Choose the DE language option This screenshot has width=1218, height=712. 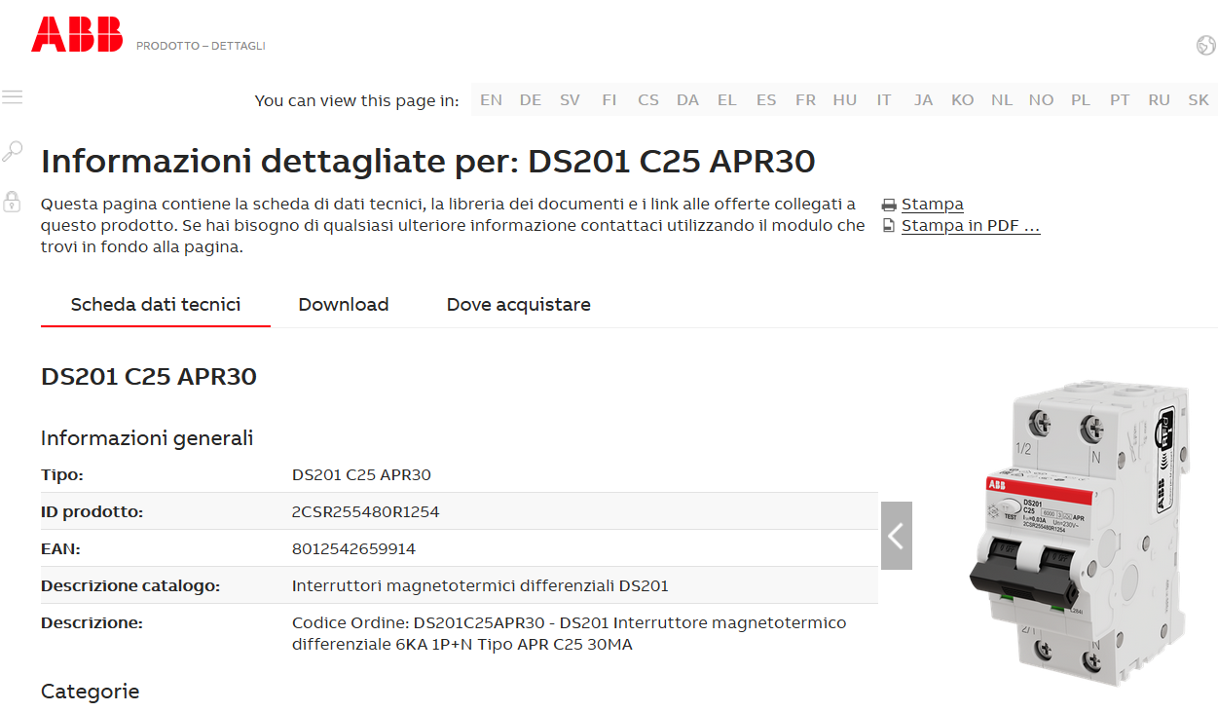(531, 100)
